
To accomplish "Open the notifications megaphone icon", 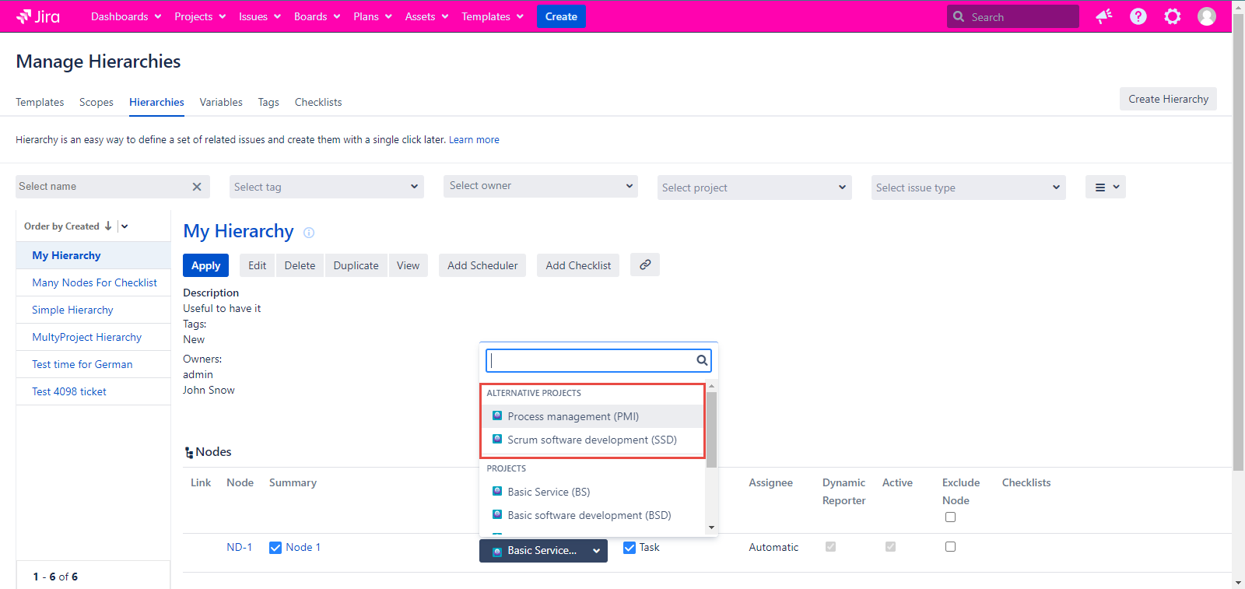I will click(1103, 16).
